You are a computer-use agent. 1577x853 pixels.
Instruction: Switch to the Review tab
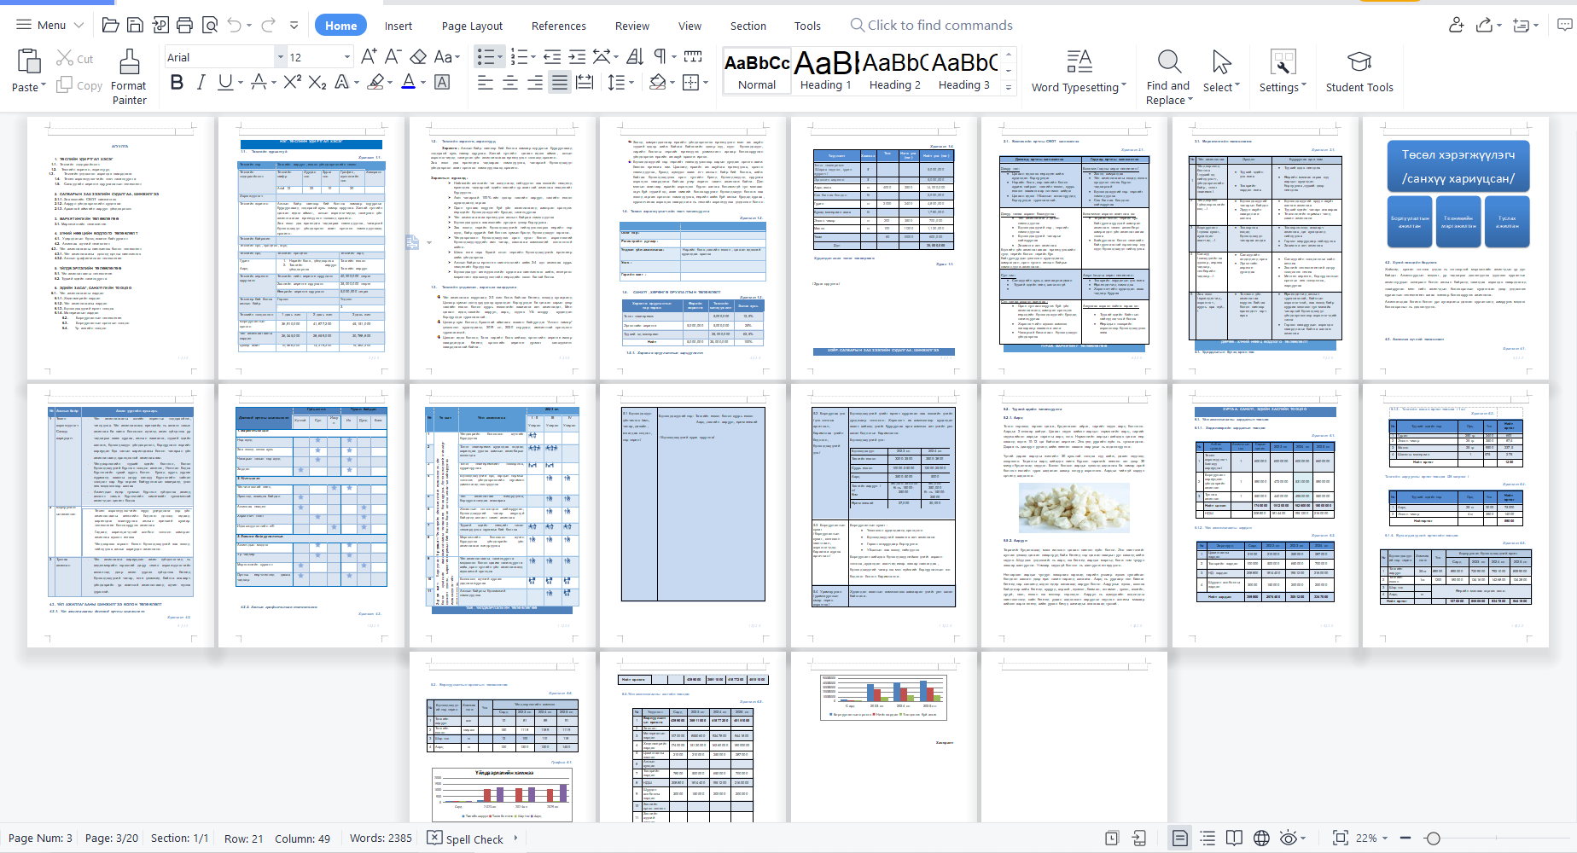point(632,26)
